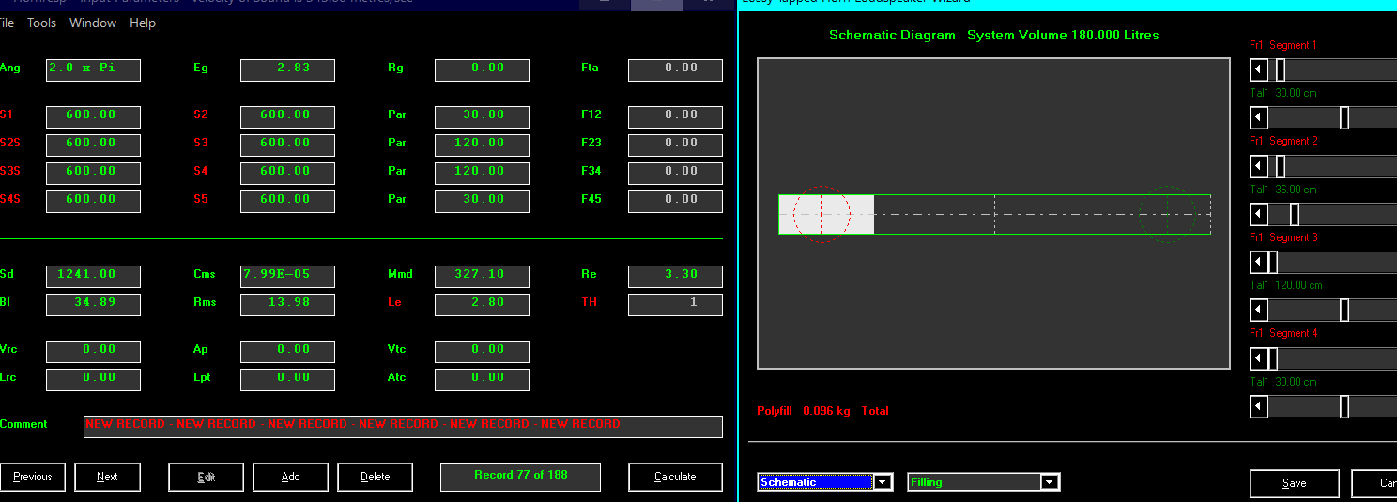Select the Sd field 1241.00
This screenshot has width=1397, height=502.
93,276
